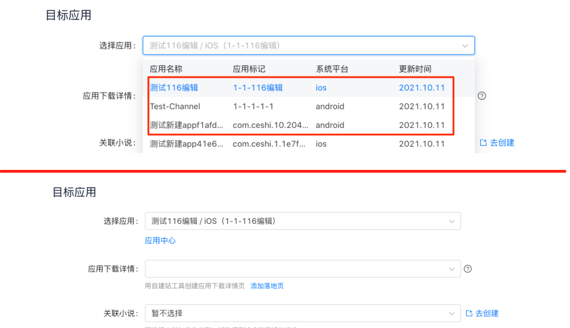570x328 pixels.
Task: Click the bottom 去创建 link
Action: [x=487, y=313]
